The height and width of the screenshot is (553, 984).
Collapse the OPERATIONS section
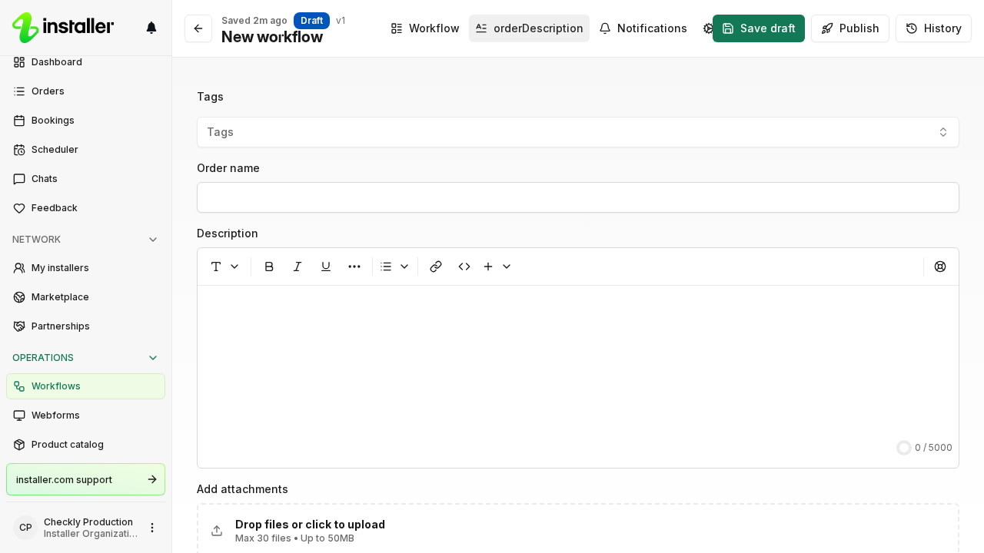[x=85, y=358]
